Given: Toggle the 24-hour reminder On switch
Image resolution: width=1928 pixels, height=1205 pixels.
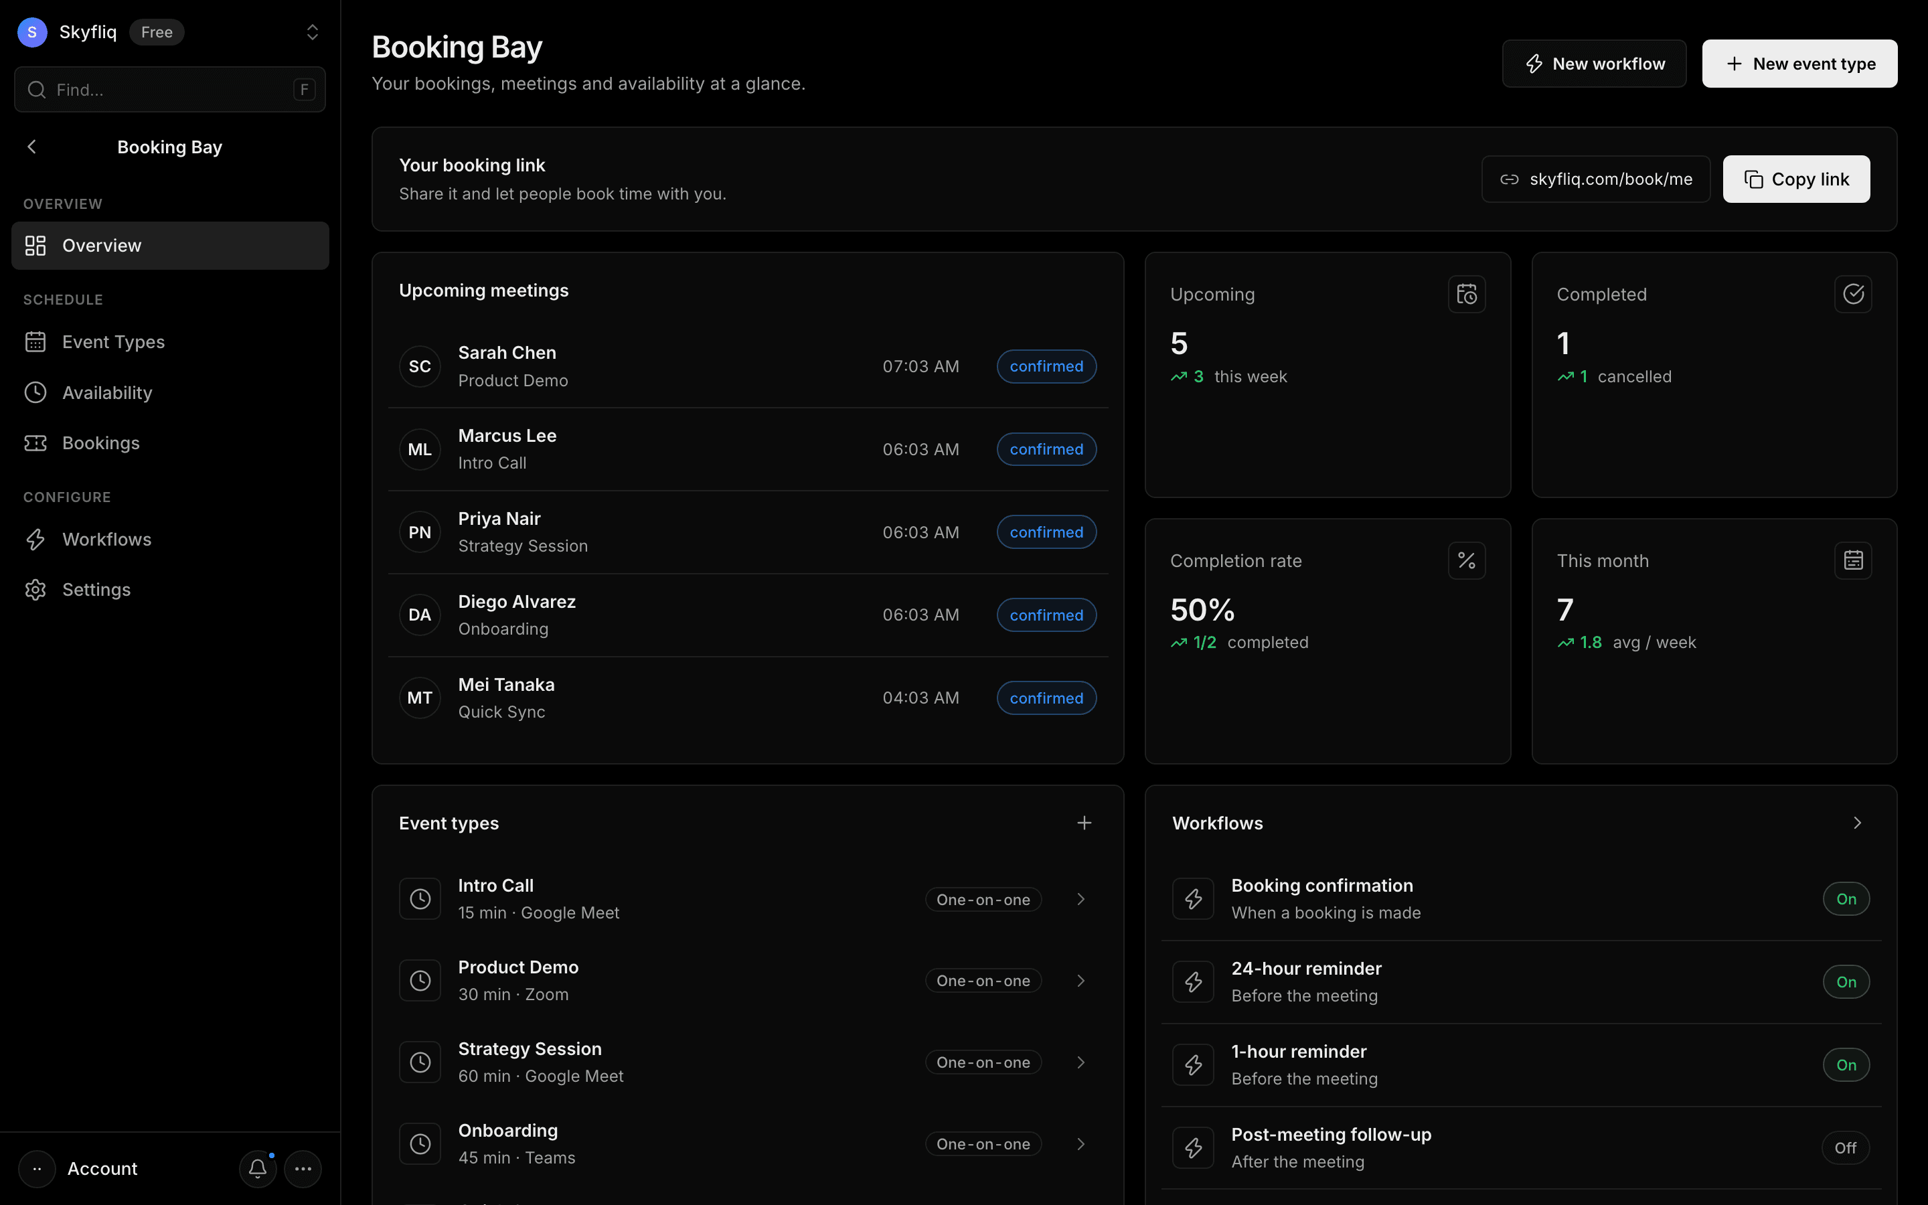Looking at the screenshot, I should pos(1845,982).
